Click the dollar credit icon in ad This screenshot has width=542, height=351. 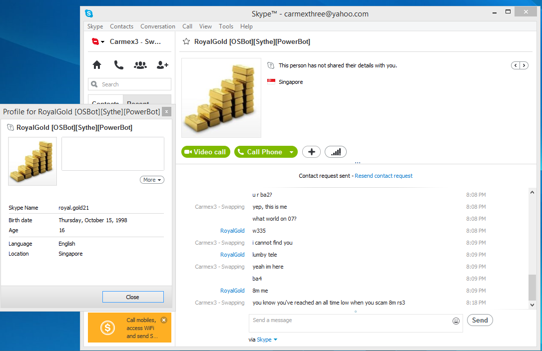coord(107,328)
